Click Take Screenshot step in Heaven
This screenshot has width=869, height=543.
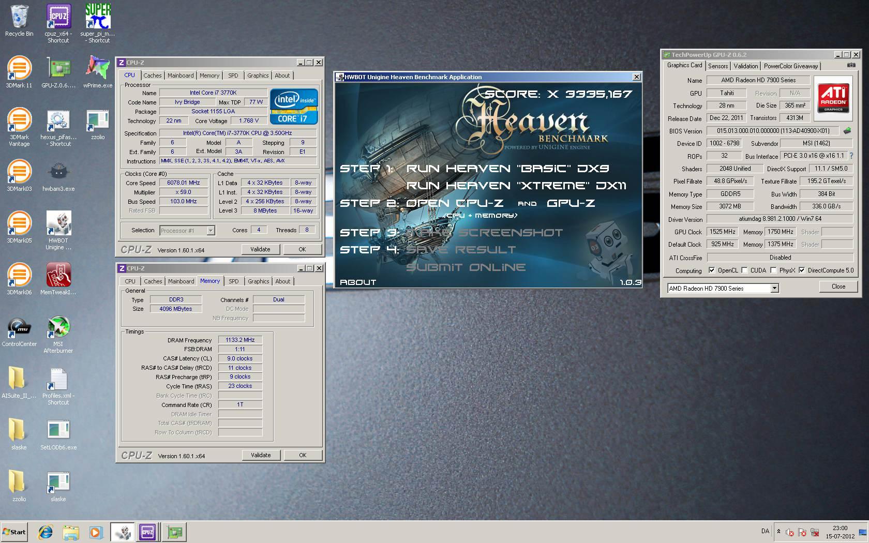[485, 233]
